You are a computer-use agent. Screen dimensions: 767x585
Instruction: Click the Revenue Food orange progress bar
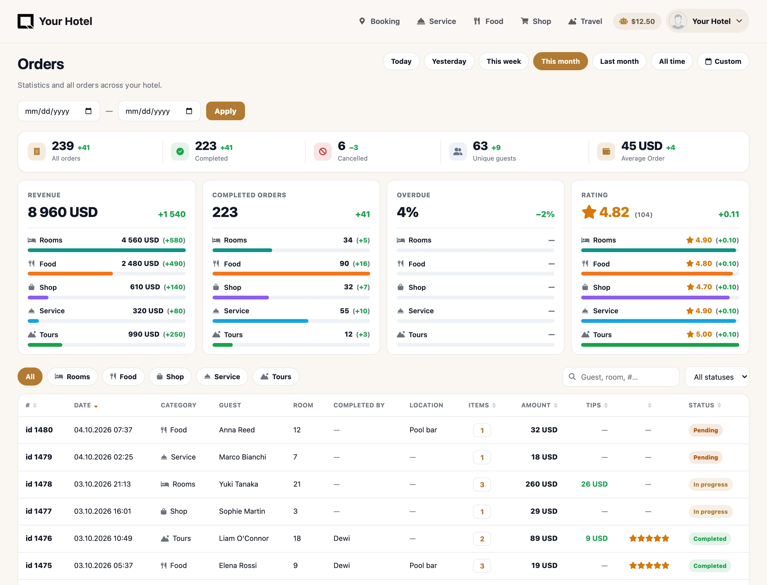pos(70,274)
